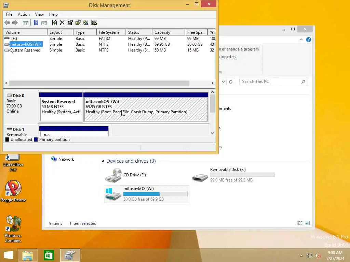Open the LibreOffice 24.2 desktop shortcut
The width and height of the screenshot is (350, 262).
(x=13, y=163)
